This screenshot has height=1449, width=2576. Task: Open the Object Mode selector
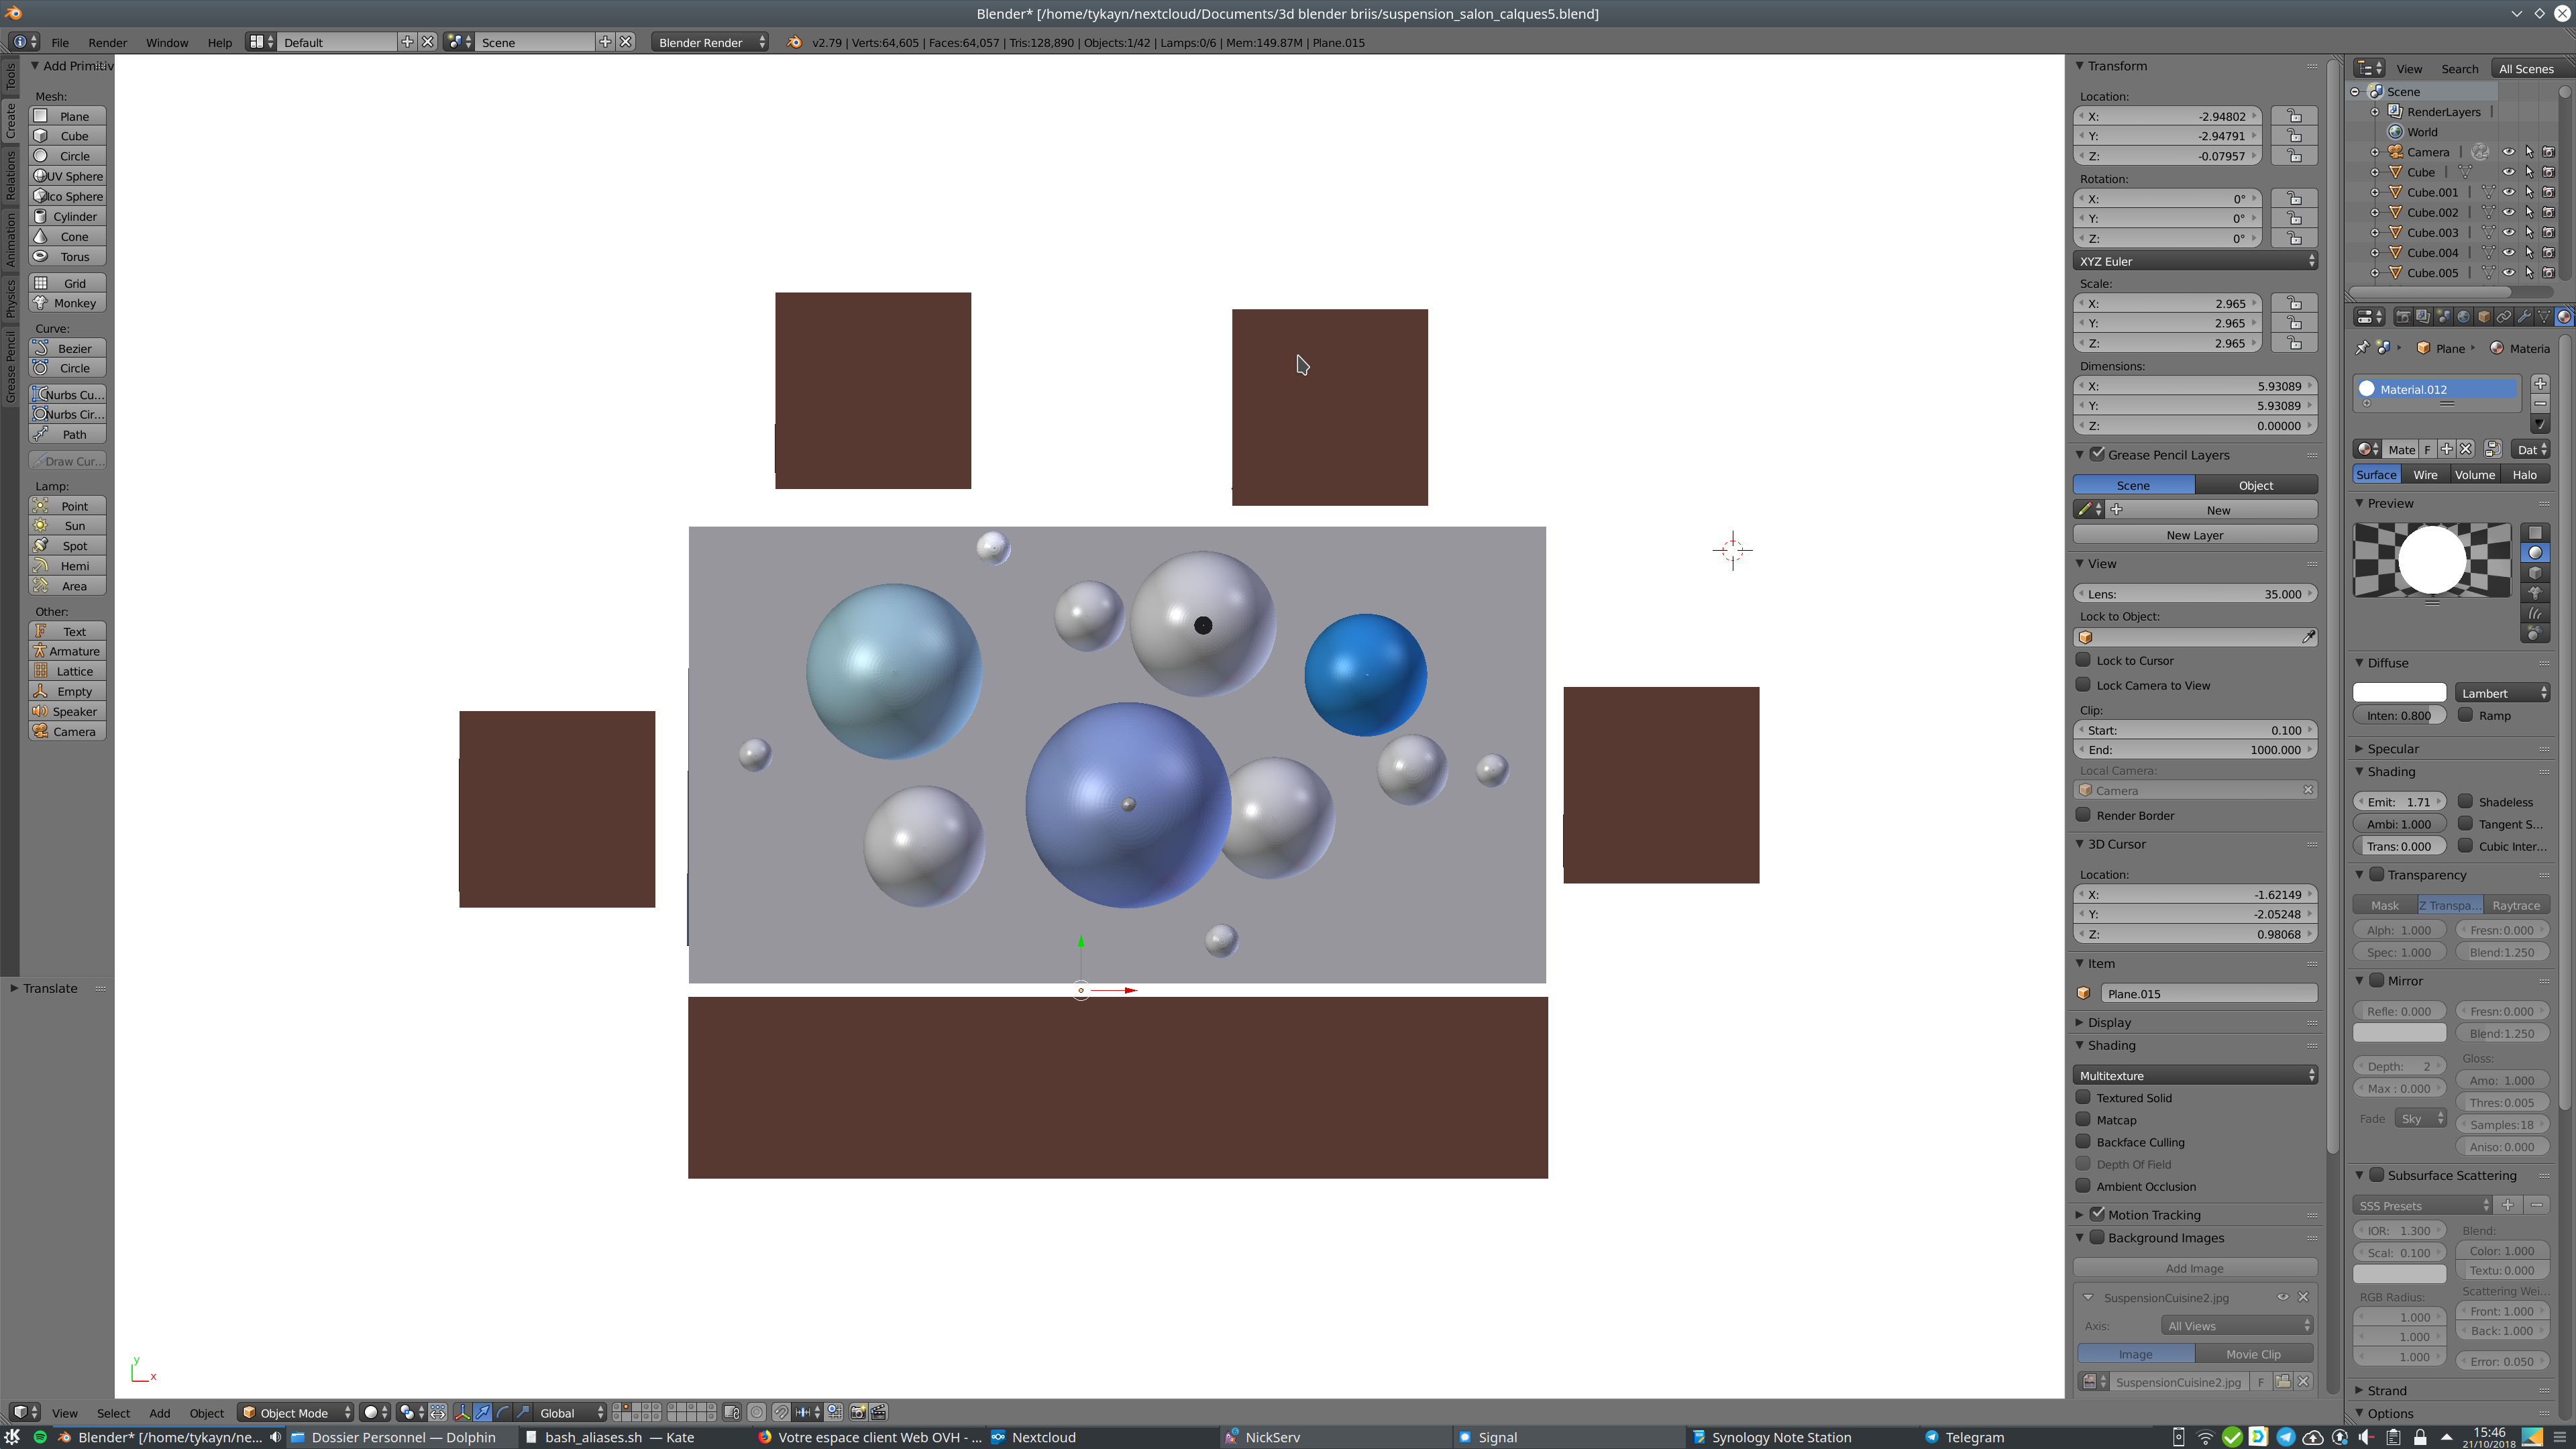[295, 1412]
